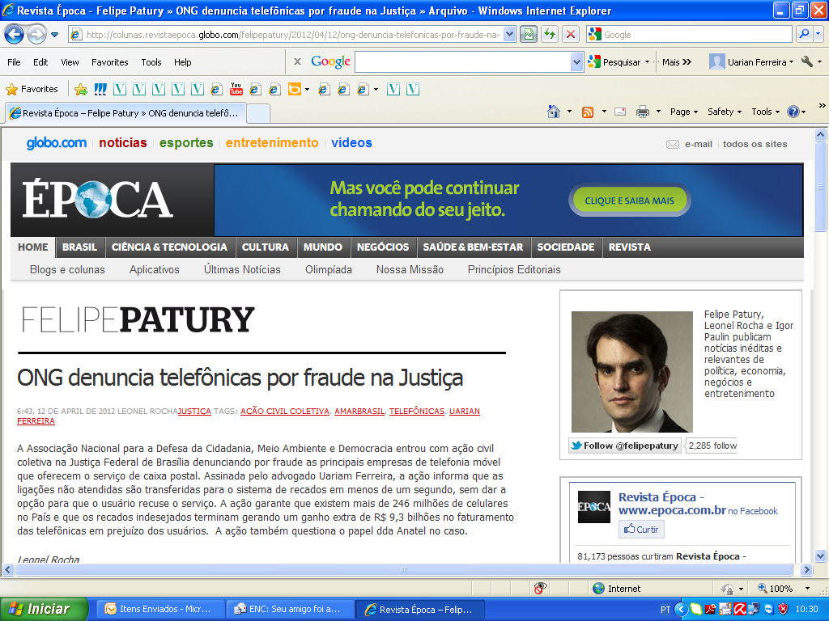The width and height of the screenshot is (829, 621).
Task: Open Google Toolbar wrench settings icon
Action: coord(807,61)
